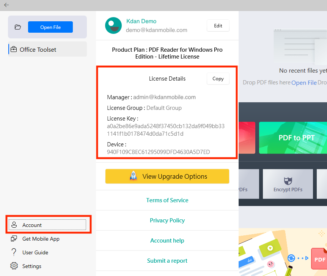Open Settings from the sidebar
The height and width of the screenshot is (276, 327).
tap(47, 266)
